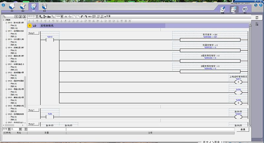Open the info button at top-left
The width and height of the screenshot is (264, 143).
(3, 5)
